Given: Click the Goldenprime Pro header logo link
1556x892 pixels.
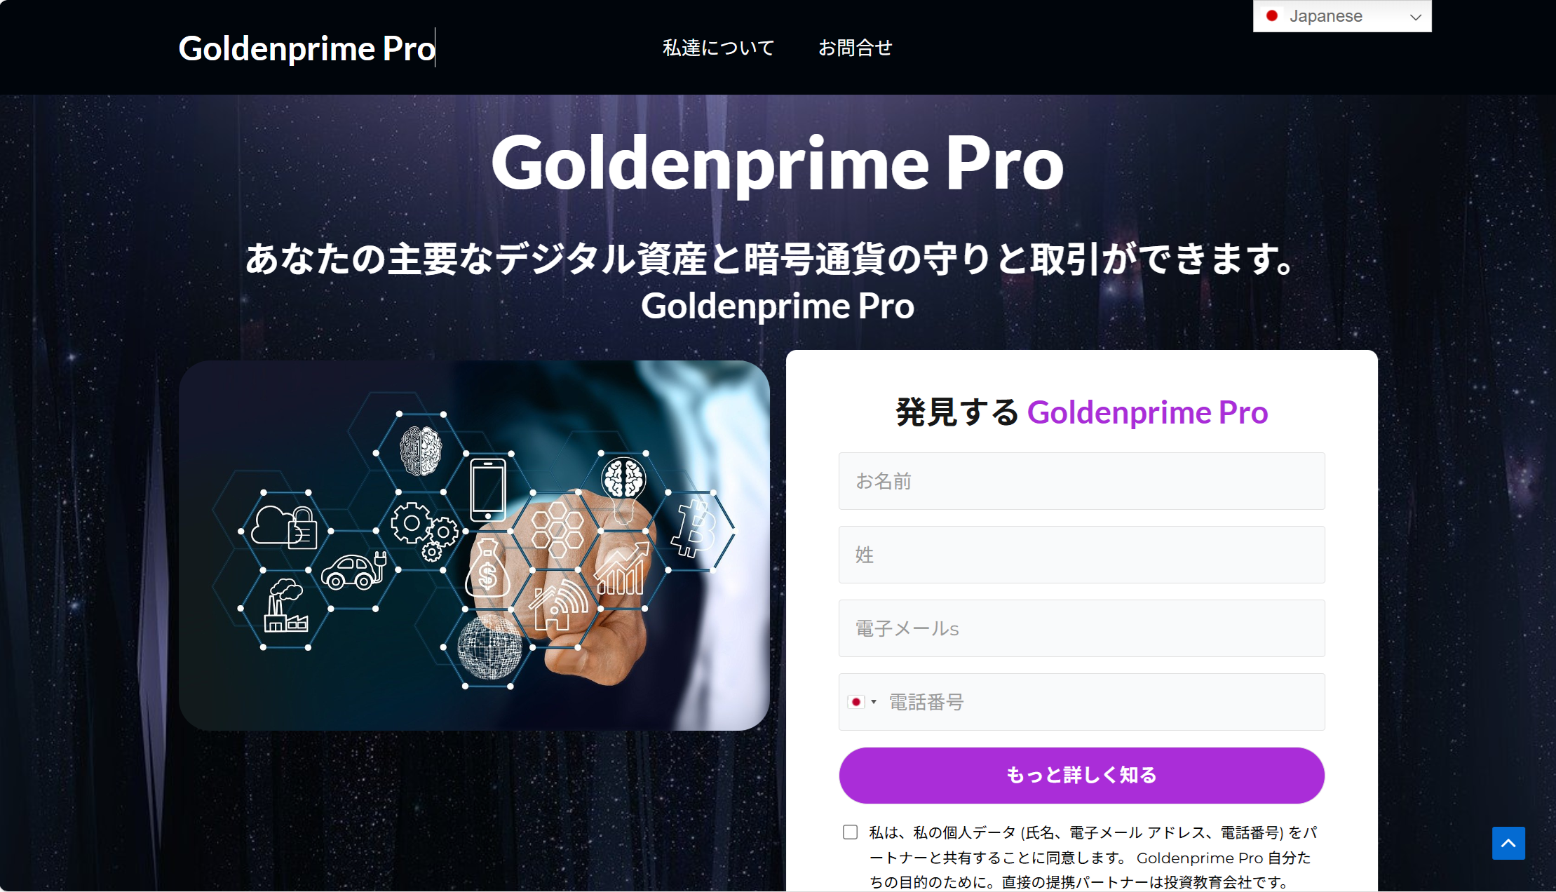Looking at the screenshot, I should (x=307, y=48).
